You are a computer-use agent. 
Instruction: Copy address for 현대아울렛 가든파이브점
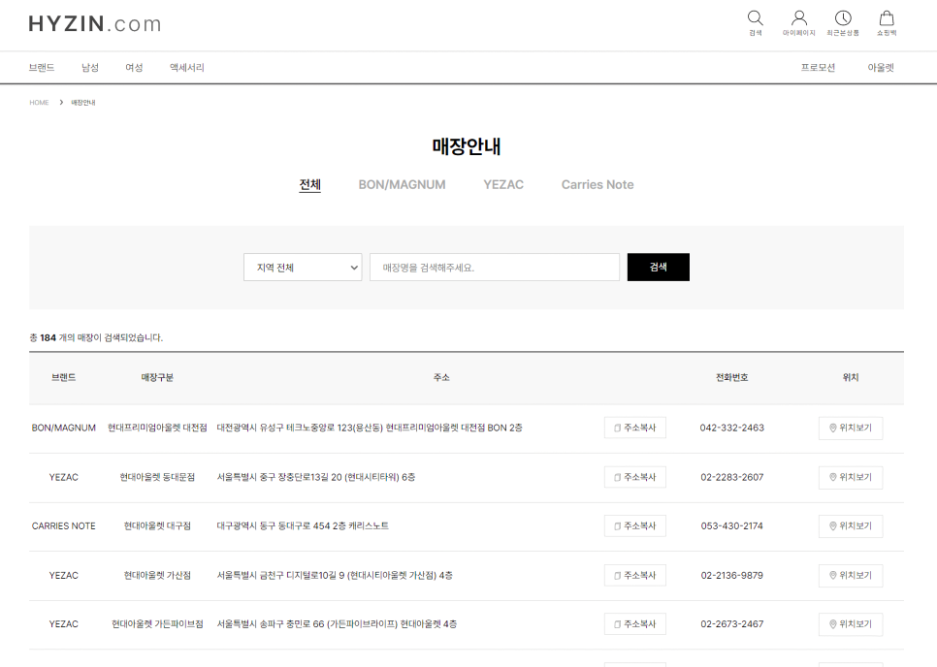[634, 624]
